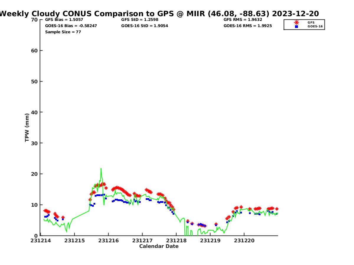Select the GFS StD = 1.2598 text
The image size is (354, 265).
140,20
